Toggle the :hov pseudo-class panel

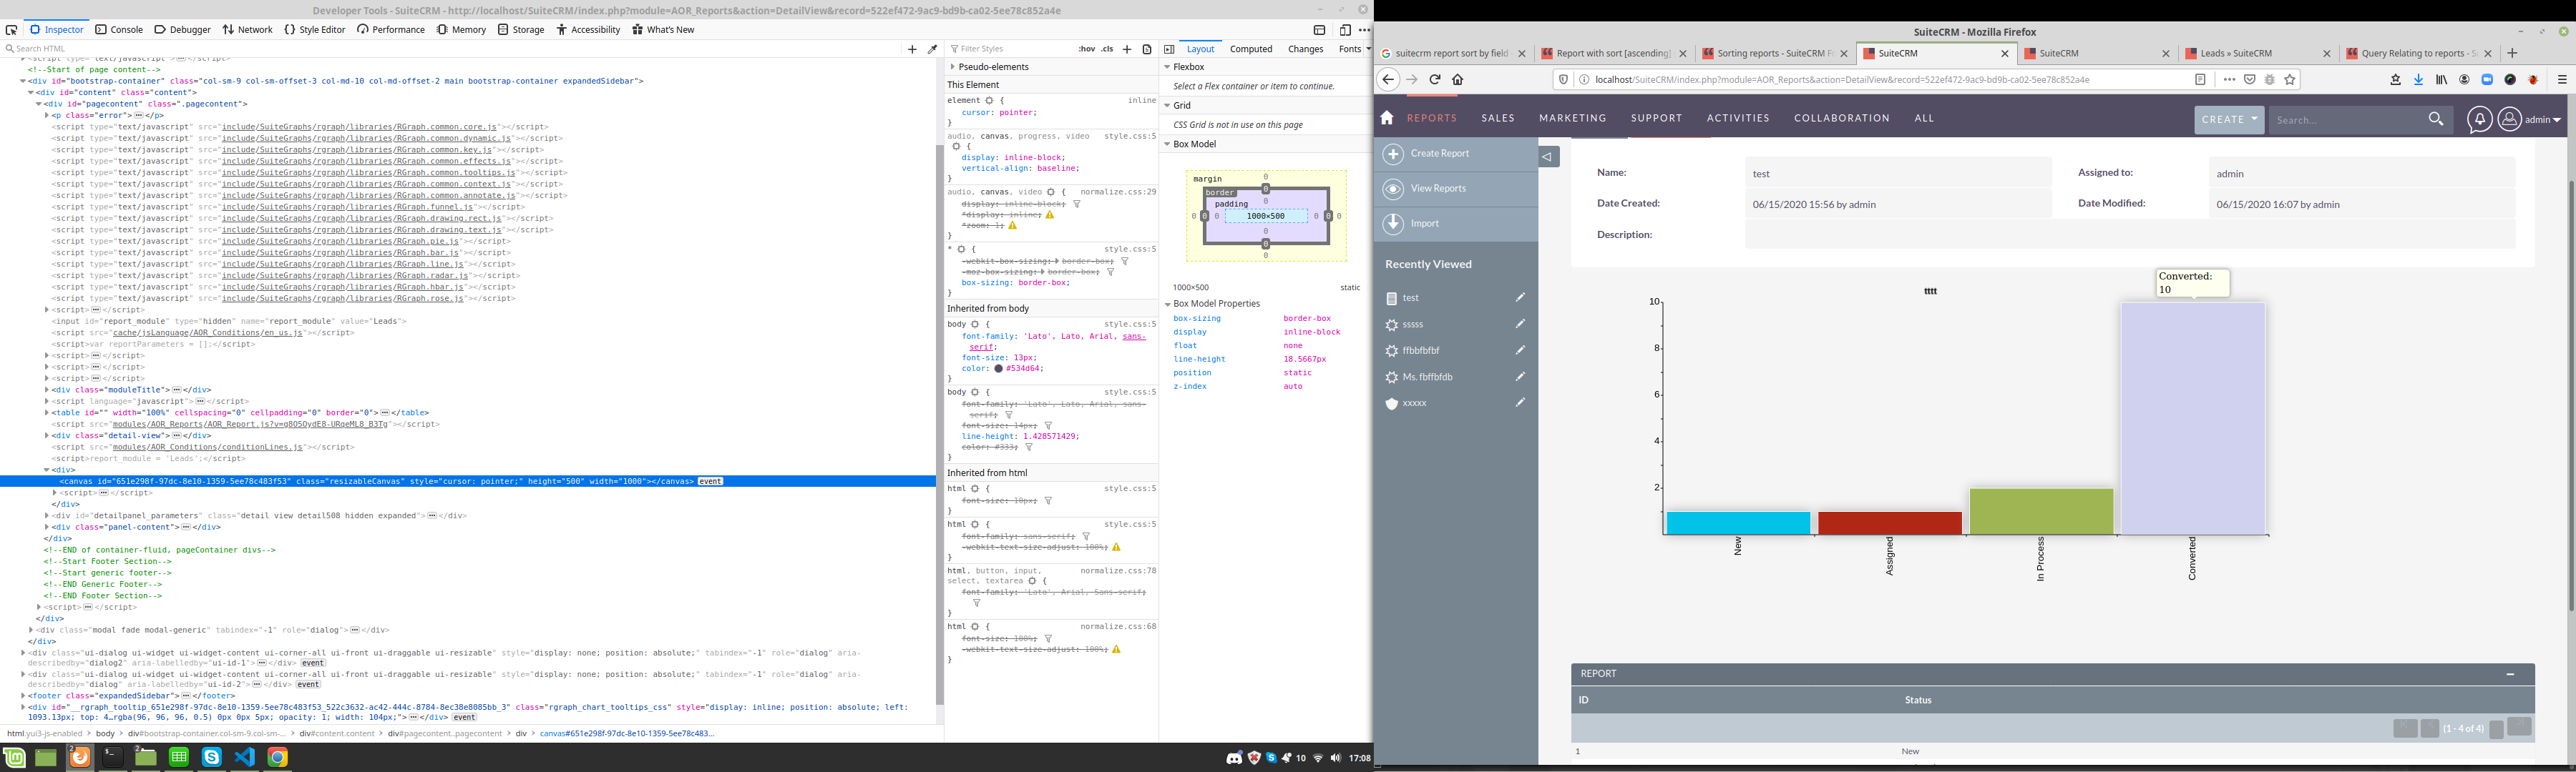click(x=1086, y=49)
